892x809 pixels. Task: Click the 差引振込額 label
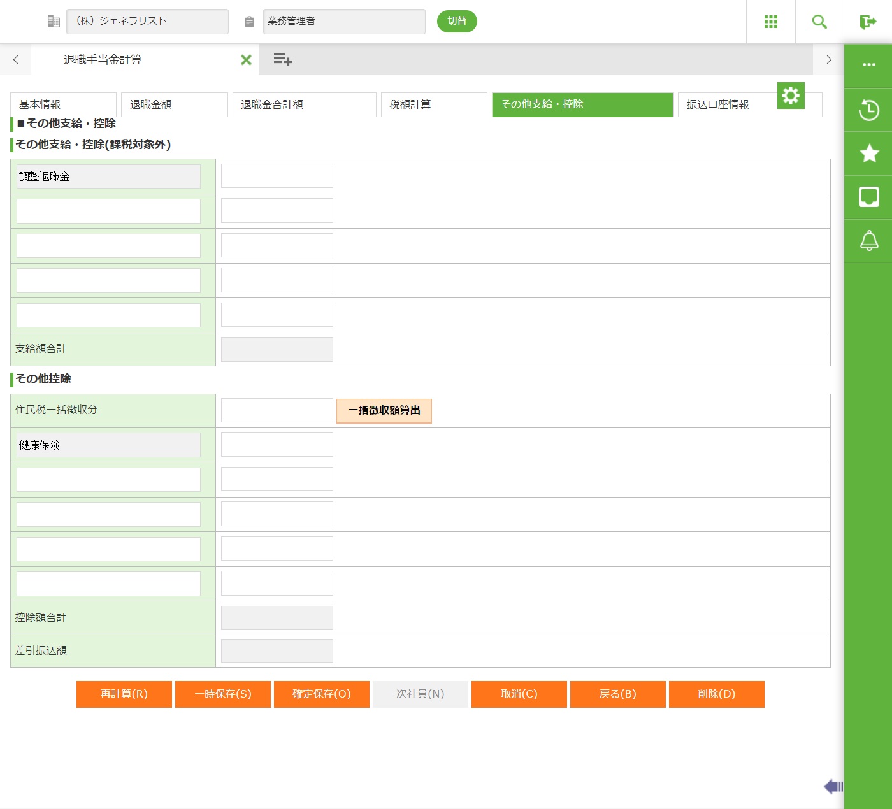tap(41, 650)
